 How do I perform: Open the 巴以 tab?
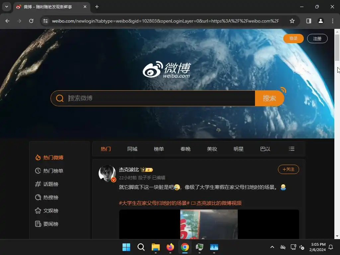tap(265, 149)
